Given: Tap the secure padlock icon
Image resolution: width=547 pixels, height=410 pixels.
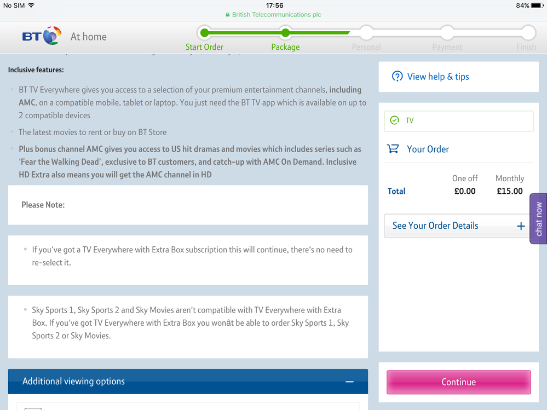Looking at the screenshot, I should 228,15.
